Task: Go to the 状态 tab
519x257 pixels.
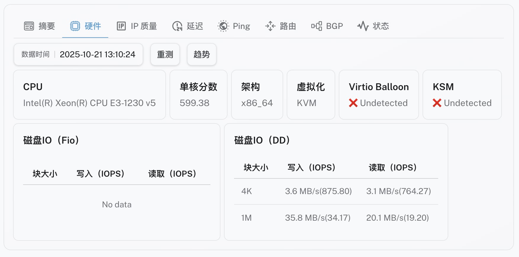Action: coord(381,26)
